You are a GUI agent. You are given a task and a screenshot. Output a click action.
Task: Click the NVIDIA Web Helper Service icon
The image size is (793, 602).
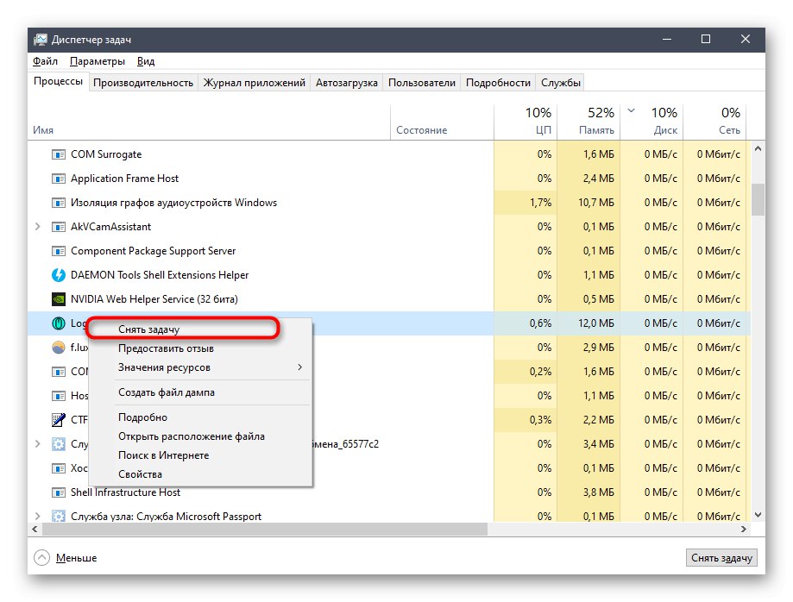tap(59, 299)
